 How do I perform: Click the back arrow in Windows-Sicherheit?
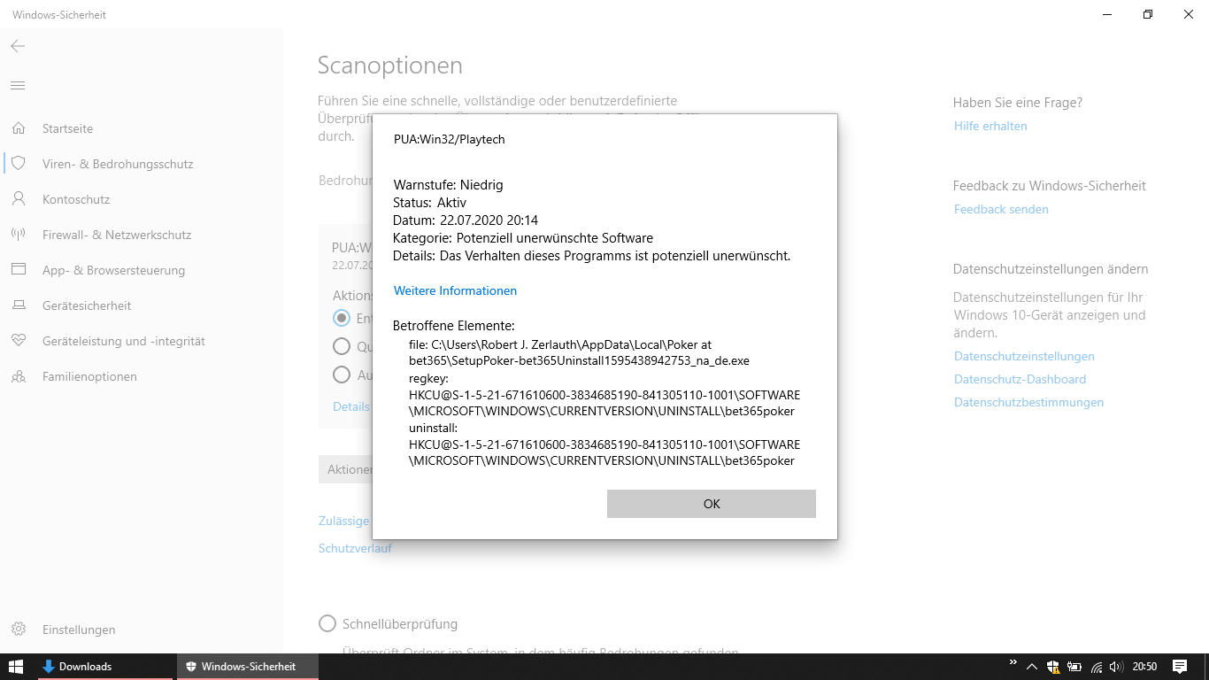point(18,46)
